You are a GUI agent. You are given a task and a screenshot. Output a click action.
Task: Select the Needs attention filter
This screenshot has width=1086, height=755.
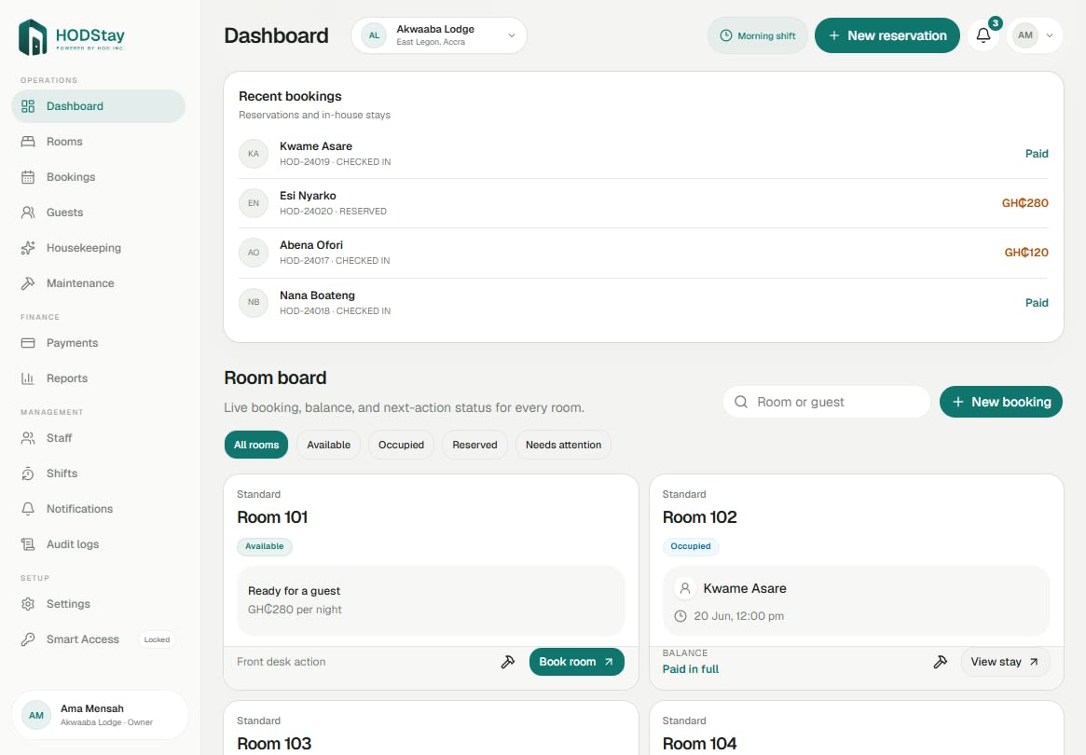(x=563, y=445)
